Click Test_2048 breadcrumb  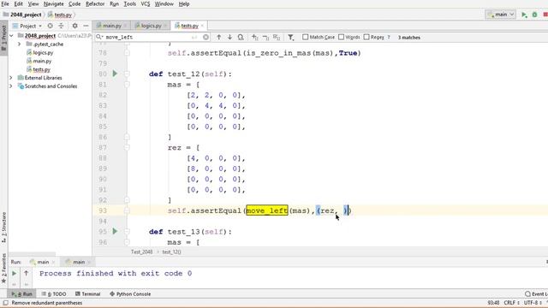coord(141,252)
